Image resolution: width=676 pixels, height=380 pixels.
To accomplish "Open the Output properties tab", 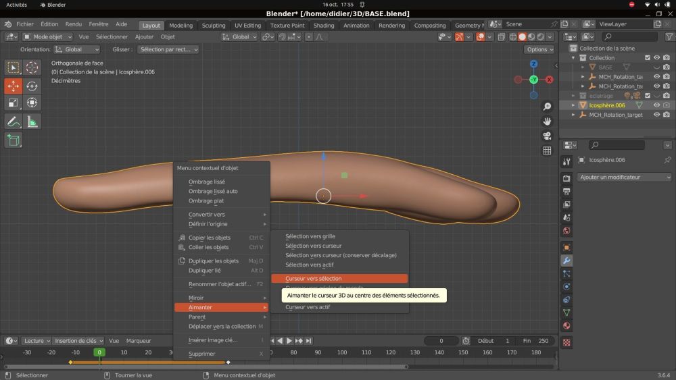I will (x=566, y=191).
